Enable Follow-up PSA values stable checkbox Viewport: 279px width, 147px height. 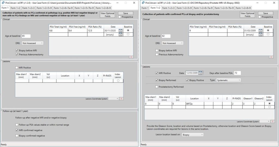pyautogui.click(x=17, y=125)
